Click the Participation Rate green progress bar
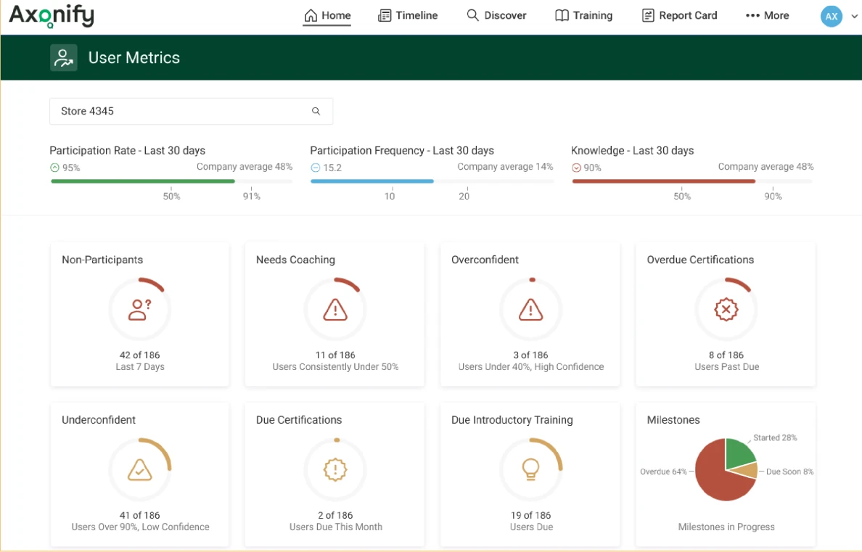 coord(143,181)
